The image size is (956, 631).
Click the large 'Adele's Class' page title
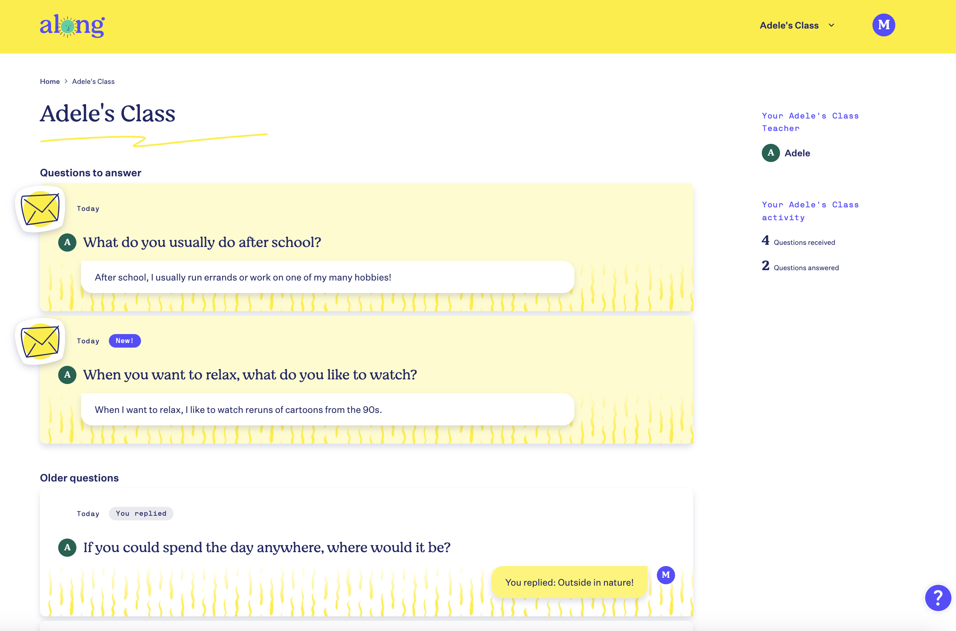tap(107, 113)
